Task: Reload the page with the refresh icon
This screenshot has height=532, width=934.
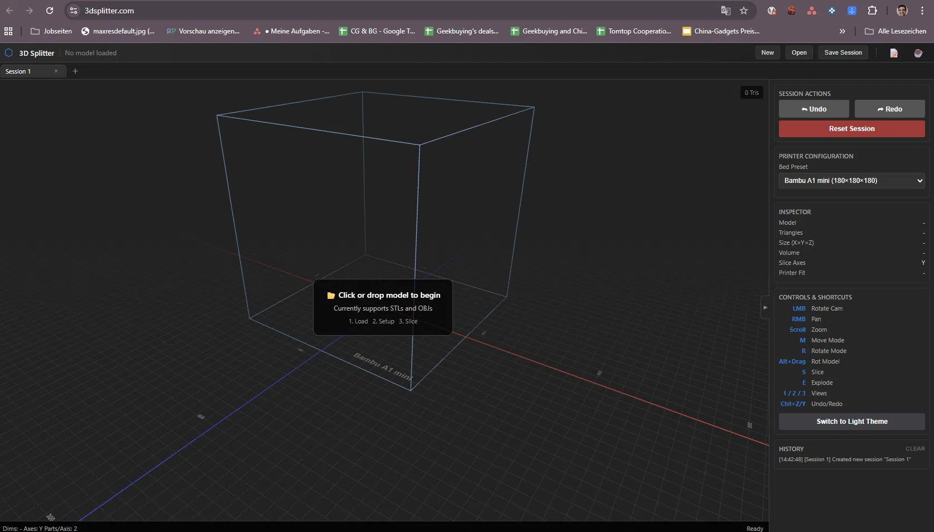Action: pos(50,11)
